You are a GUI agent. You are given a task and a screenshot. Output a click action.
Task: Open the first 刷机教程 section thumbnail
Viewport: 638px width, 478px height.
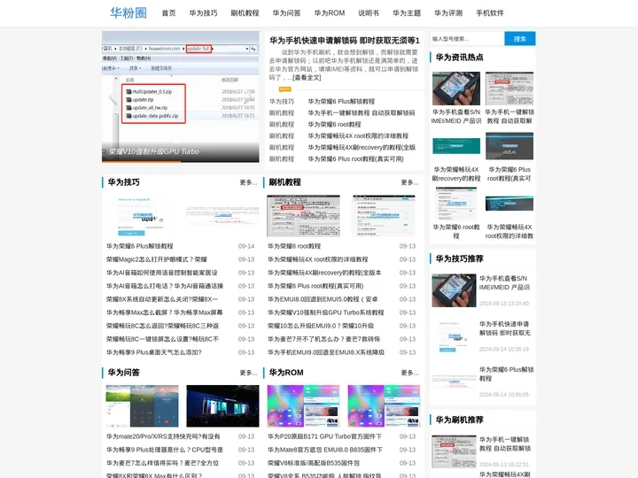click(x=303, y=215)
